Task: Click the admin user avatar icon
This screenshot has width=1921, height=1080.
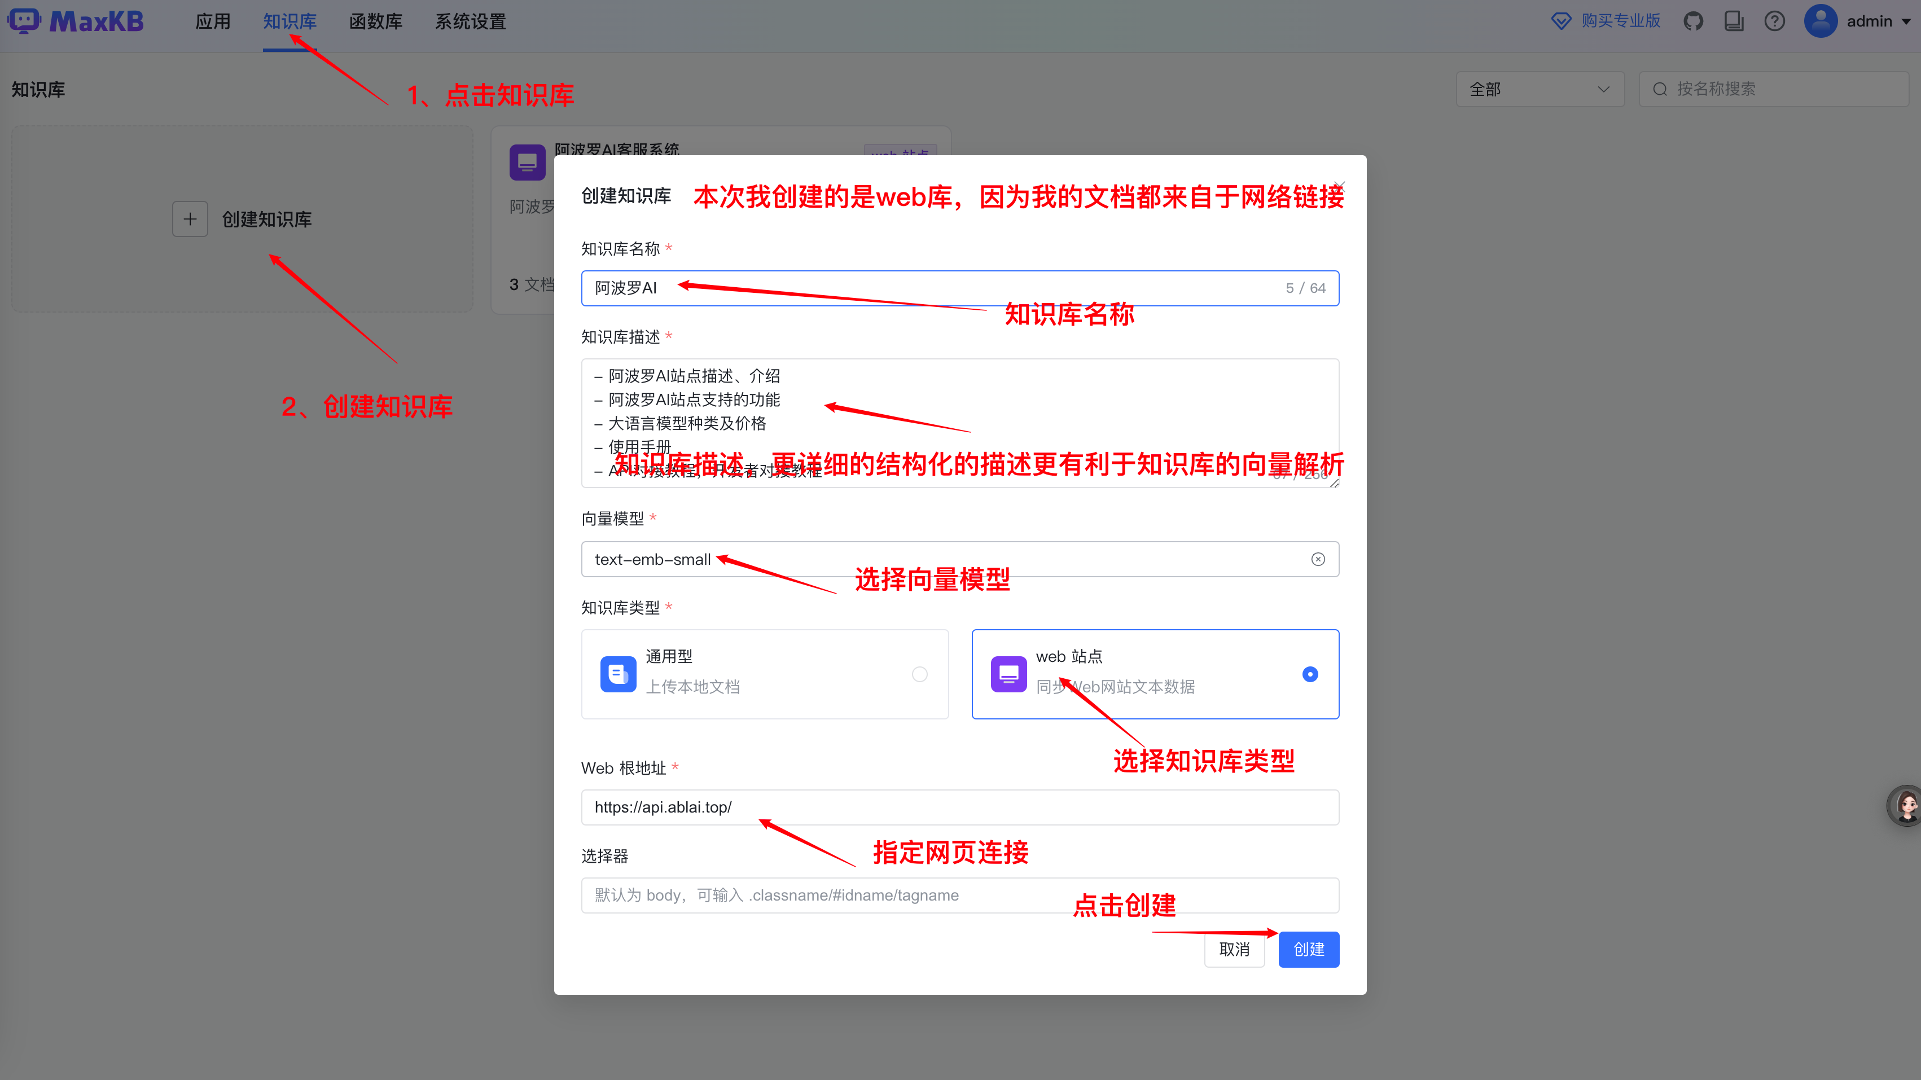Action: click(1821, 21)
